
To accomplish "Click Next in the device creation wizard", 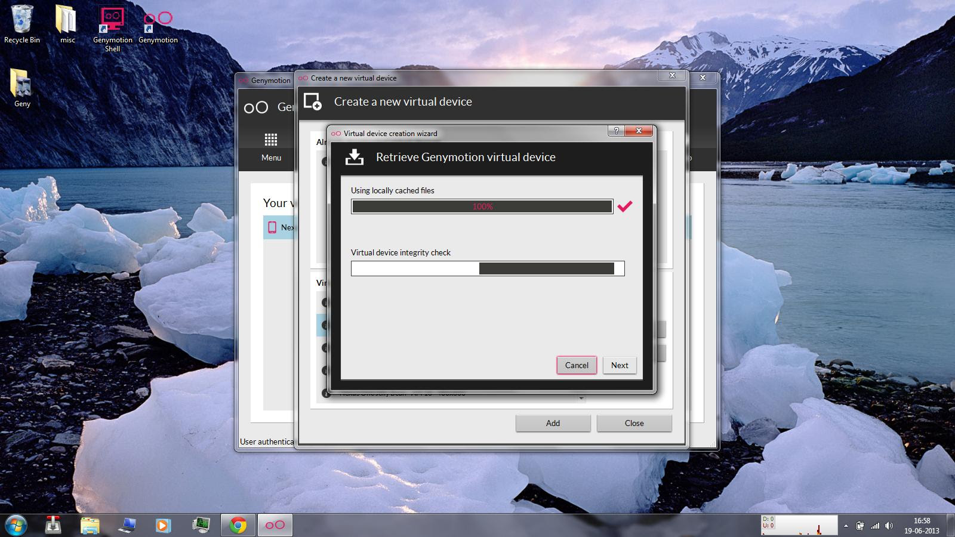I will (x=620, y=365).
